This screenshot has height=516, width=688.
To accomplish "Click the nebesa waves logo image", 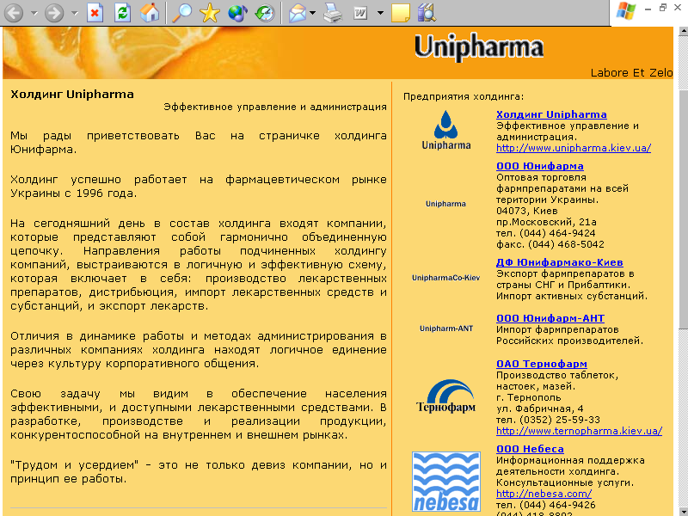I will (446, 482).
